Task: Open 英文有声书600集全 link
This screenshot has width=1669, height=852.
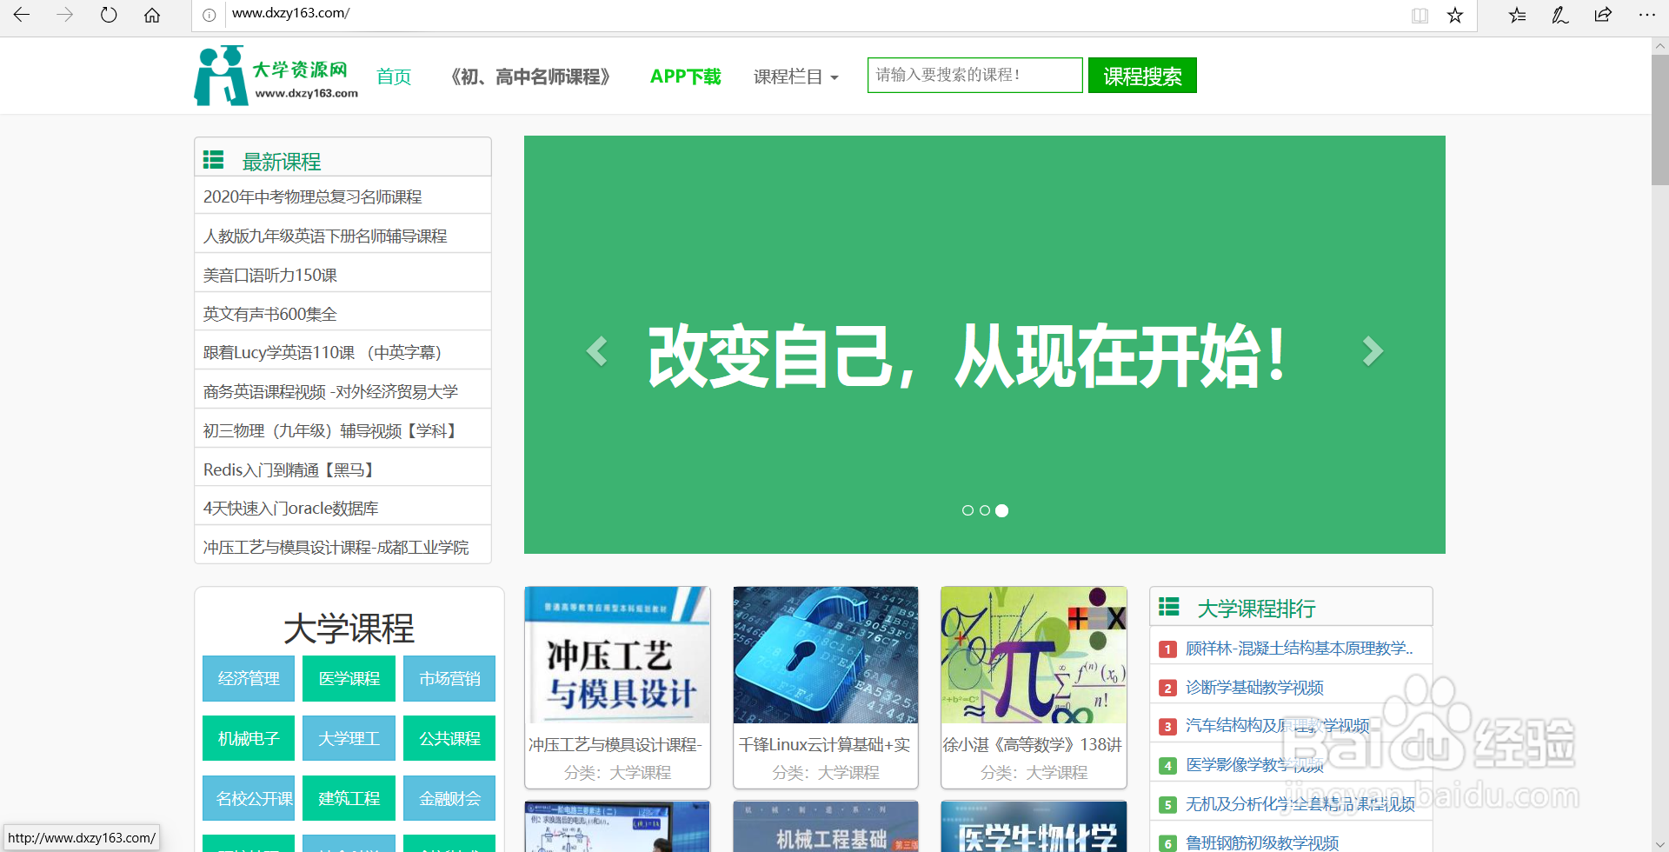Action: click(x=270, y=314)
